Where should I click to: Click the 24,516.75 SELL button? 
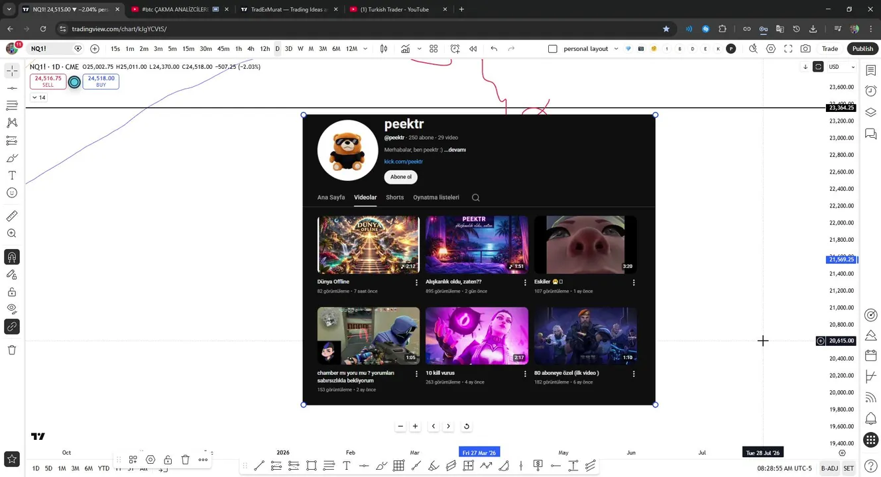48,81
